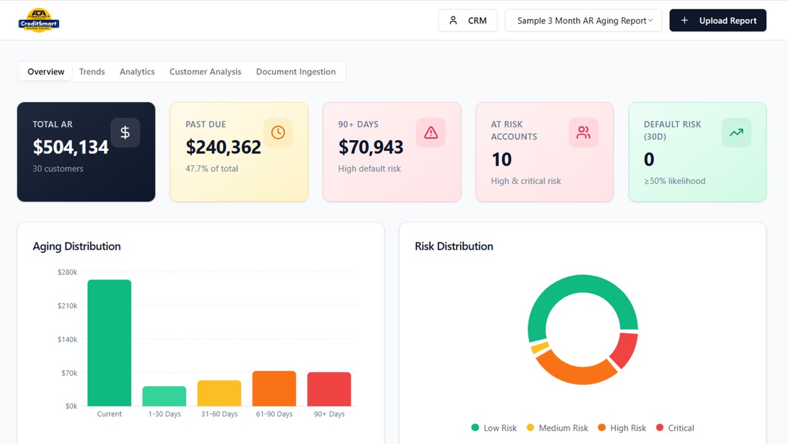The height and width of the screenshot is (444, 789).
Task: Click the user icon in the CRM button
Action: (453, 20)
